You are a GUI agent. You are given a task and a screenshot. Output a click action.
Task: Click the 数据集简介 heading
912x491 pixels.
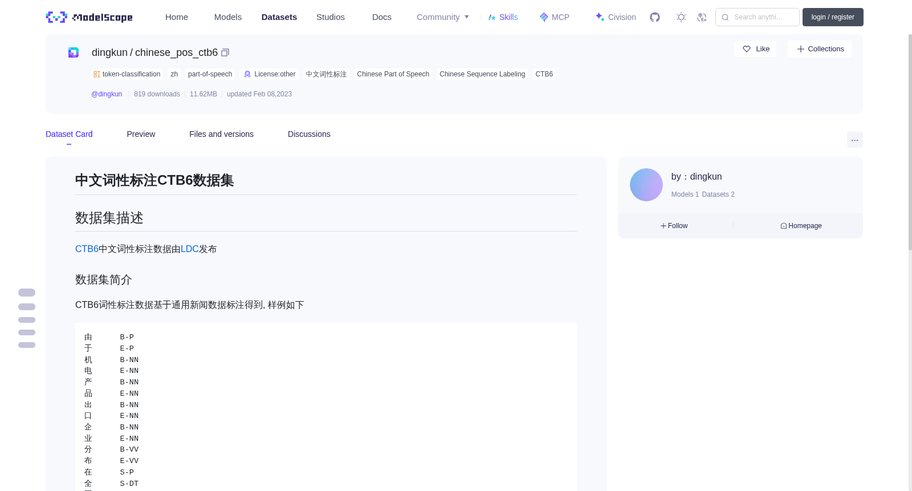coord(104,280)
